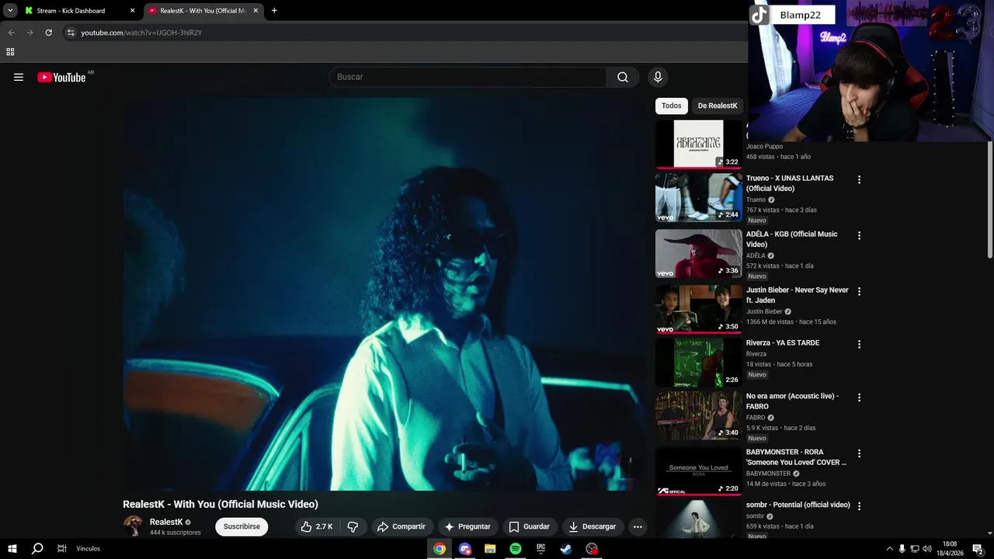Open options menu for Trueno - X UNAS LLANTAS
This screenshot has width=994, height=559.
tap(859, 179)
